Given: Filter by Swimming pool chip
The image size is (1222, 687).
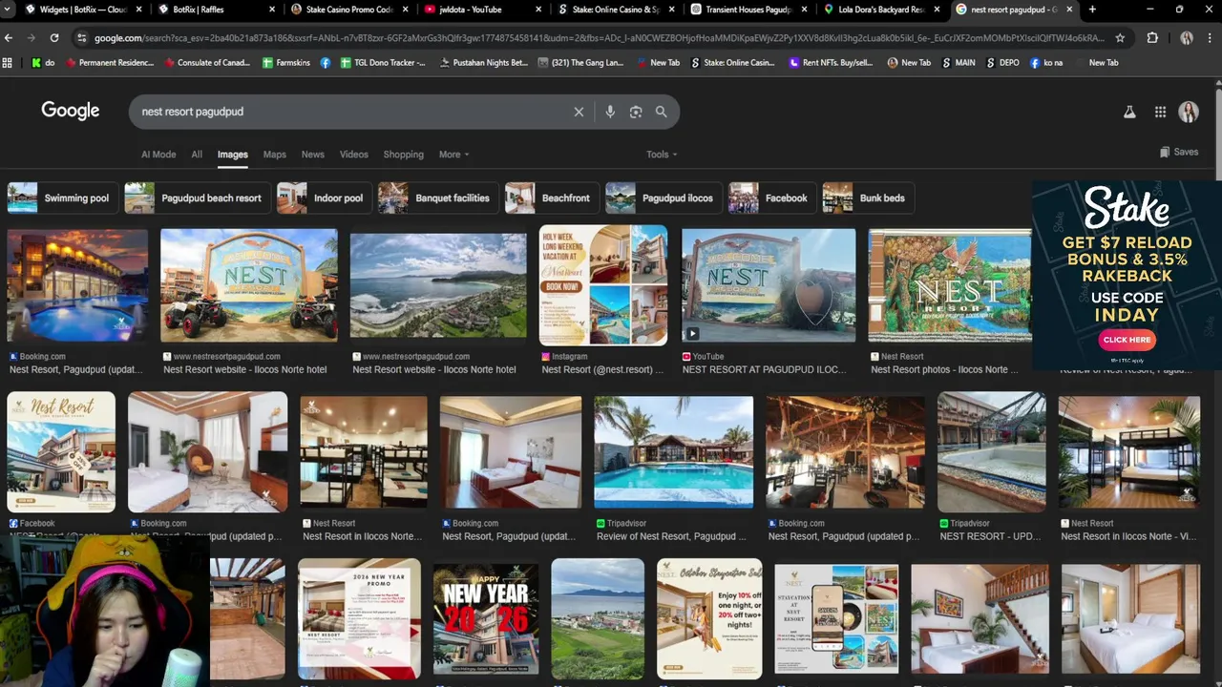Looking at the screenshot, I should (63, 198).
